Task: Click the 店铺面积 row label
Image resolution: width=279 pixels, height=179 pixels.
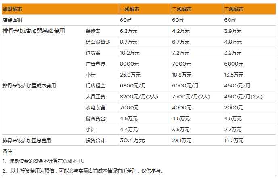Action: tap(13, 20)
